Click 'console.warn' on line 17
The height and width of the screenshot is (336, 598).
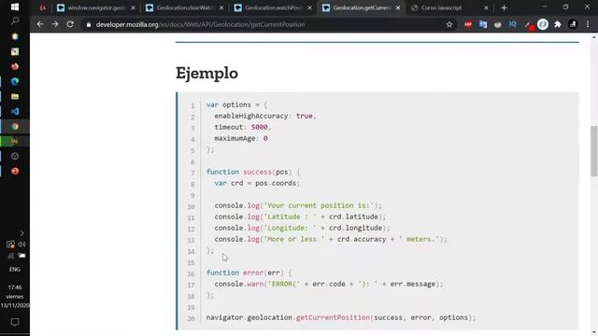coord(239,284)
